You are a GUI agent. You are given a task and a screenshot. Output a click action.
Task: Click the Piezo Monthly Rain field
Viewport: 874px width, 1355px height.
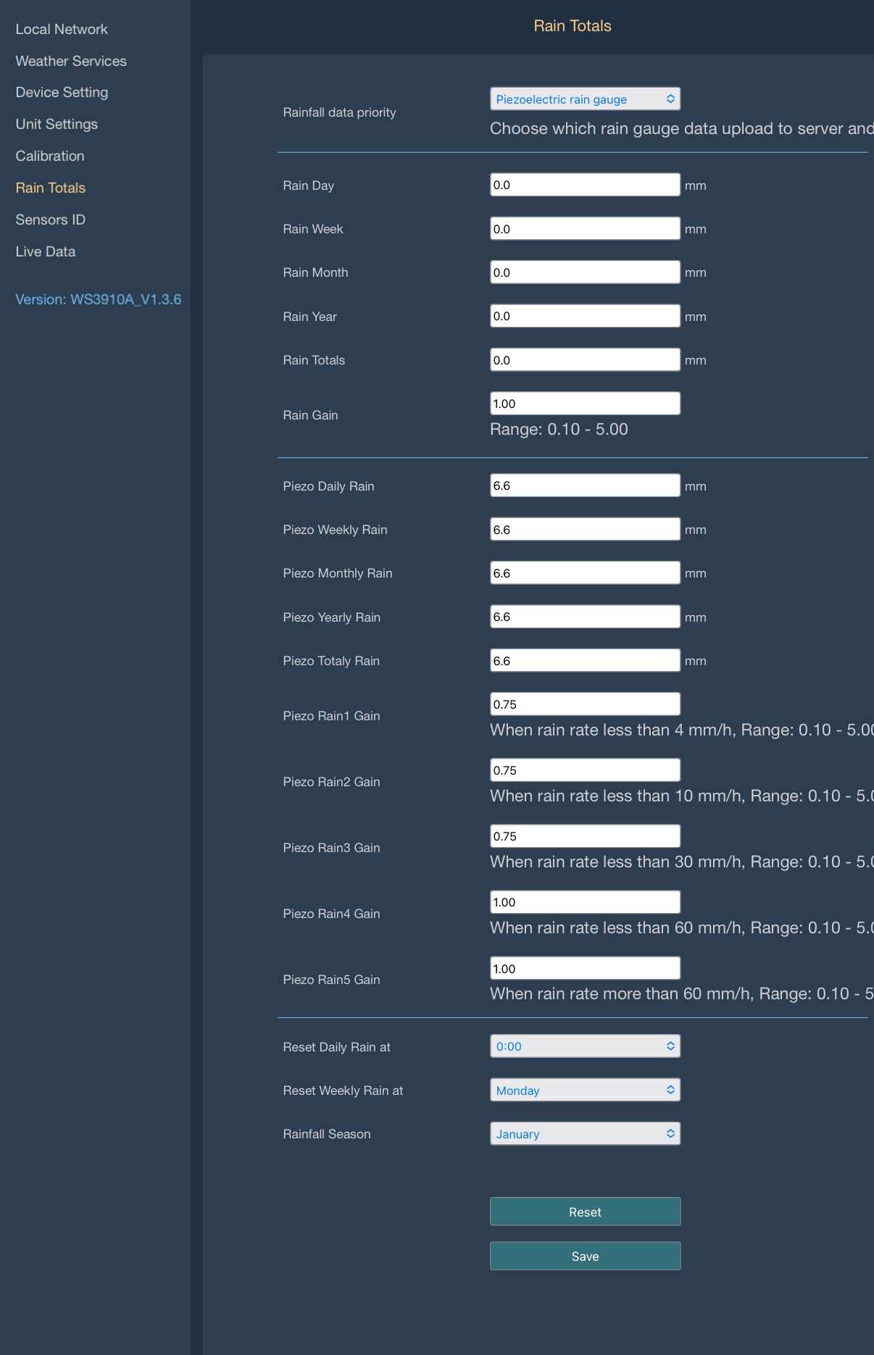click(585, 572)
